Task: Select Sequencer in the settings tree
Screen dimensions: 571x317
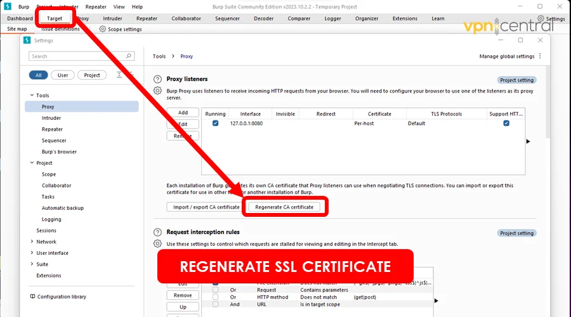Action: (x=54, y=141)
